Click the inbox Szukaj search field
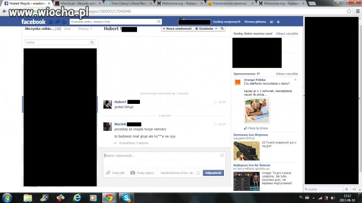 tap(57, 42)
